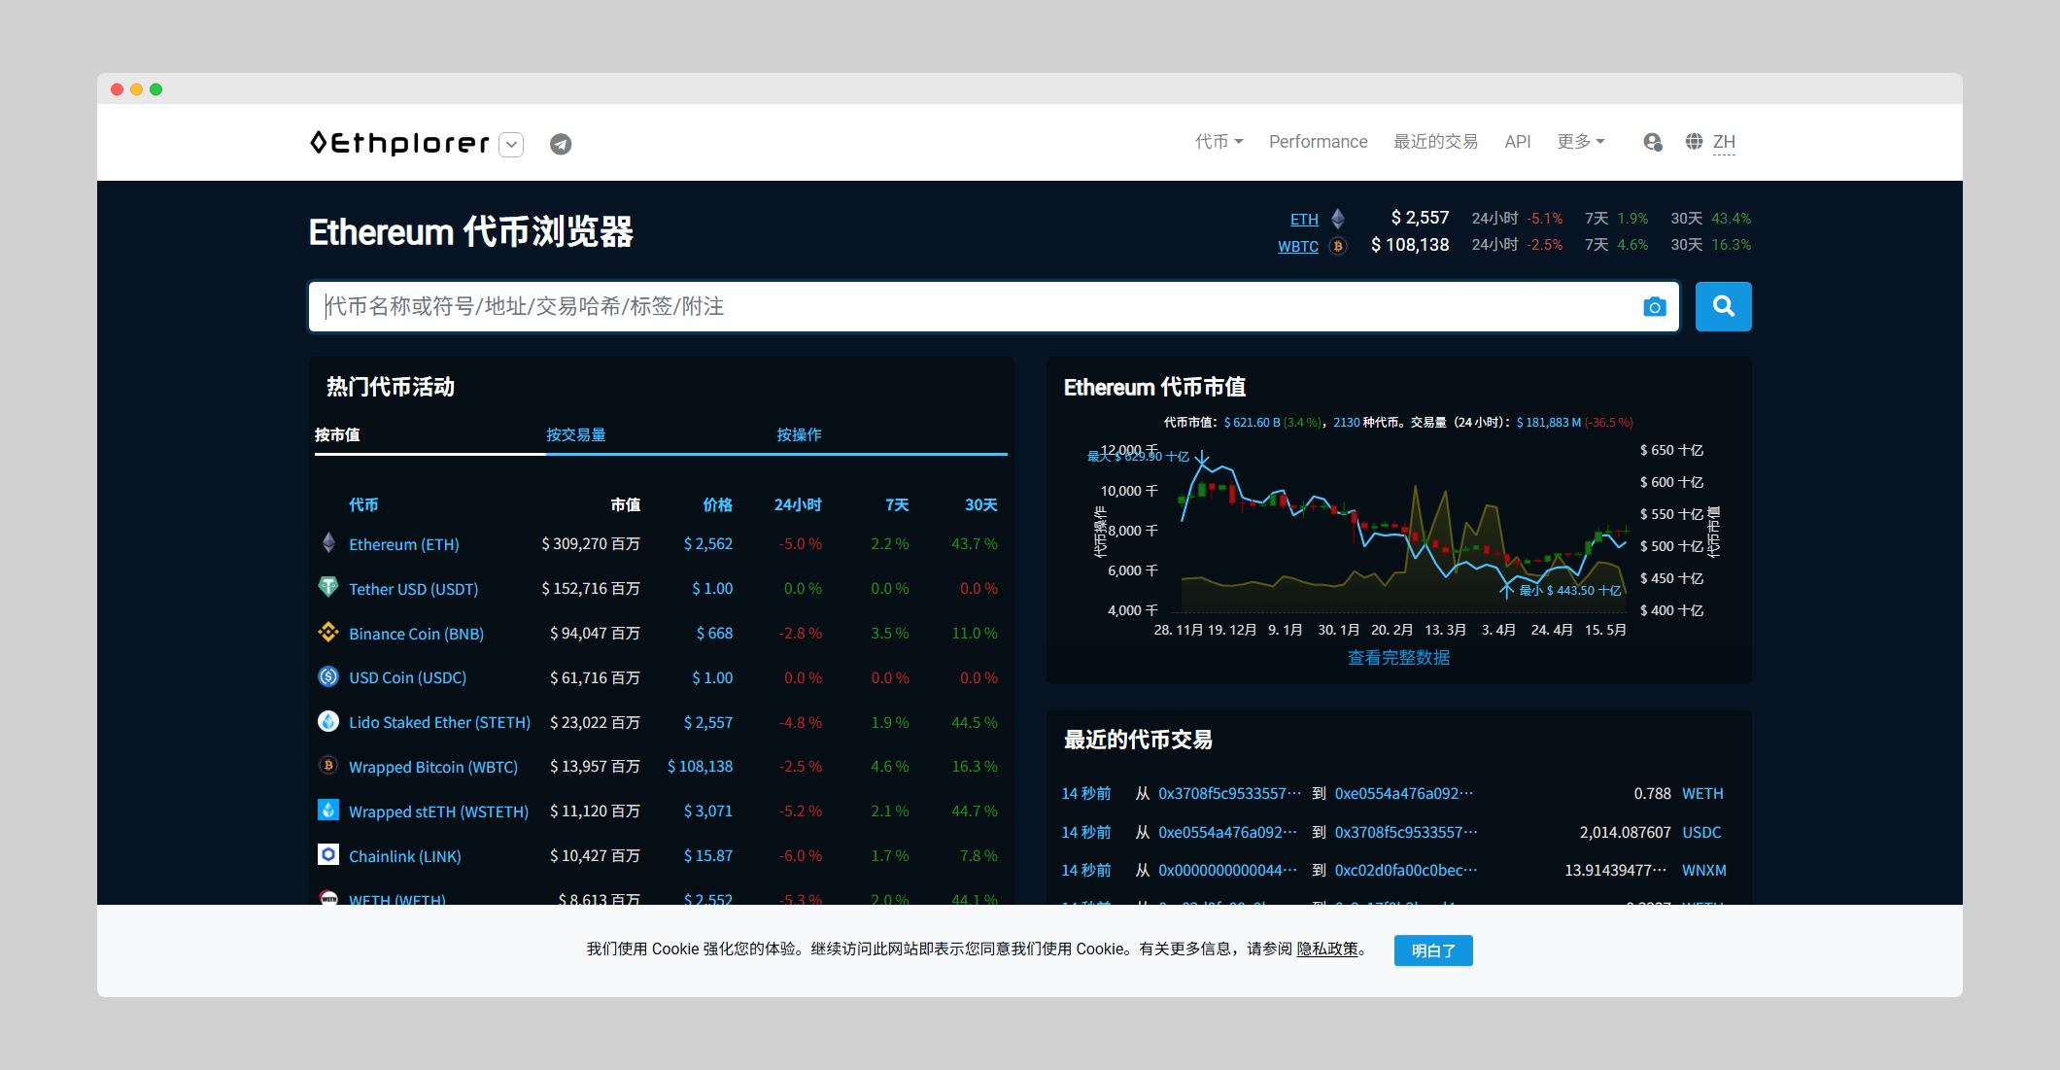Open the user account icon

1652,142
